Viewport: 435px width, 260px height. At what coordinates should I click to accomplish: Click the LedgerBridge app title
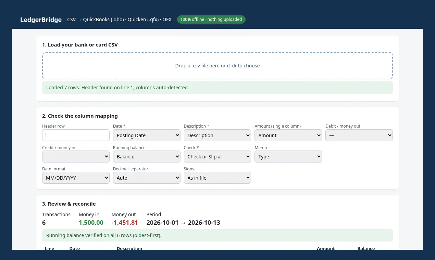41,19
